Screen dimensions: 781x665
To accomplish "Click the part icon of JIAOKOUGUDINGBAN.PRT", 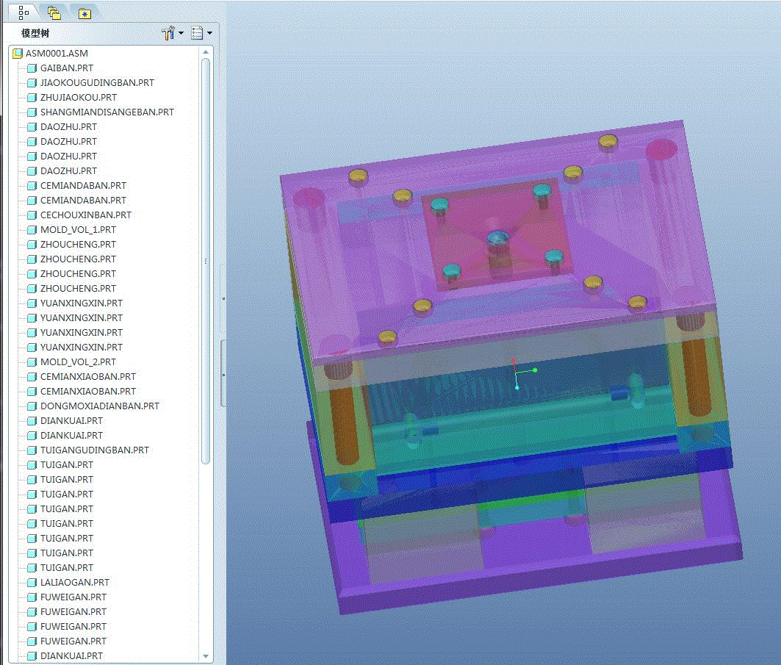I will tap(32, 83).
